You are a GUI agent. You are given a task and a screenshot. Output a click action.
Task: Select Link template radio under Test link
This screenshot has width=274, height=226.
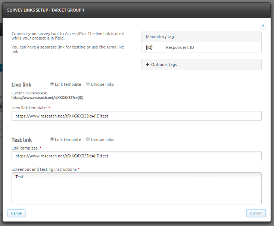point(52,139)
